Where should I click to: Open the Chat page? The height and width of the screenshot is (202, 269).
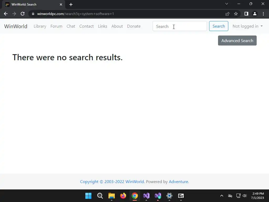(x=71, y=26)
